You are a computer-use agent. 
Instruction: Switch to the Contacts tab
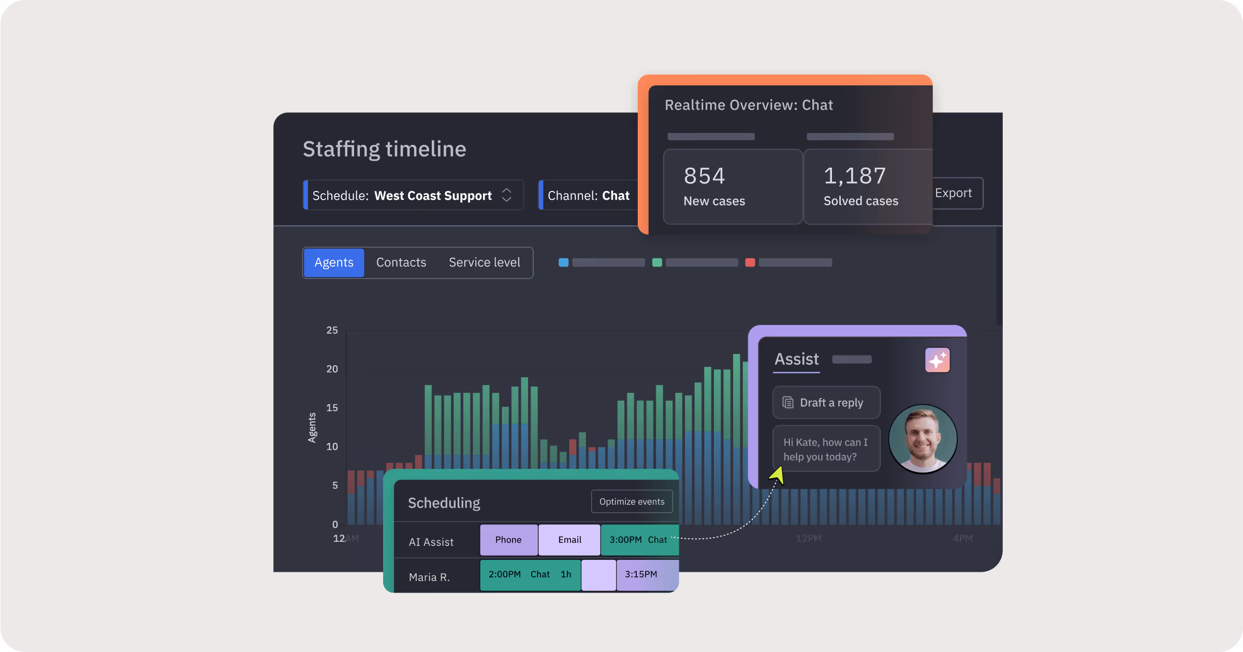coord(401,262)
